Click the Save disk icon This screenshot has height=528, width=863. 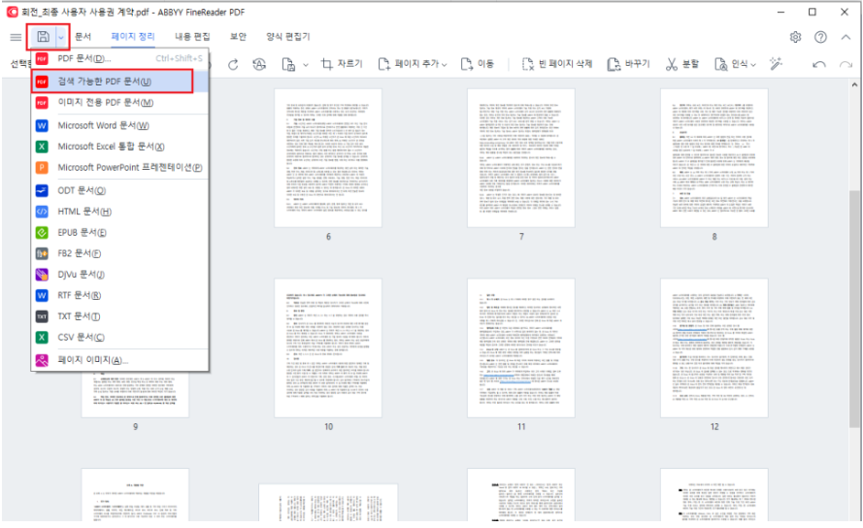pos(43,37)
